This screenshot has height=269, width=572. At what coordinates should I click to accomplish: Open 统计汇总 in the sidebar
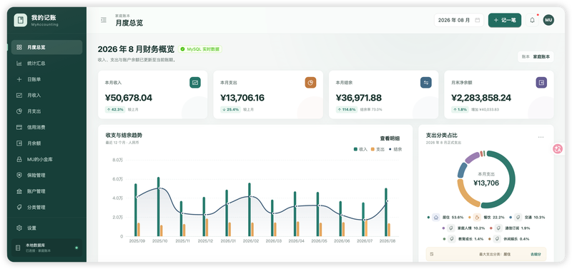tap(46, 64)
